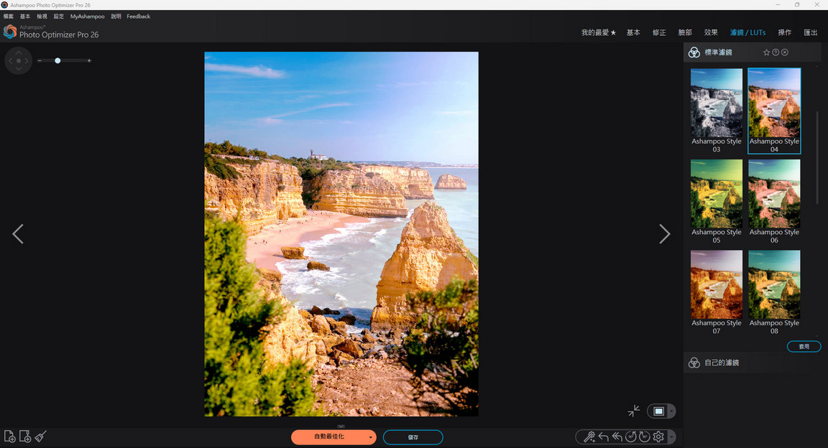The height and width of the screenshot is (448, 828).
Task: Apply the filter using the 套用 button
Action: [804, 346]
